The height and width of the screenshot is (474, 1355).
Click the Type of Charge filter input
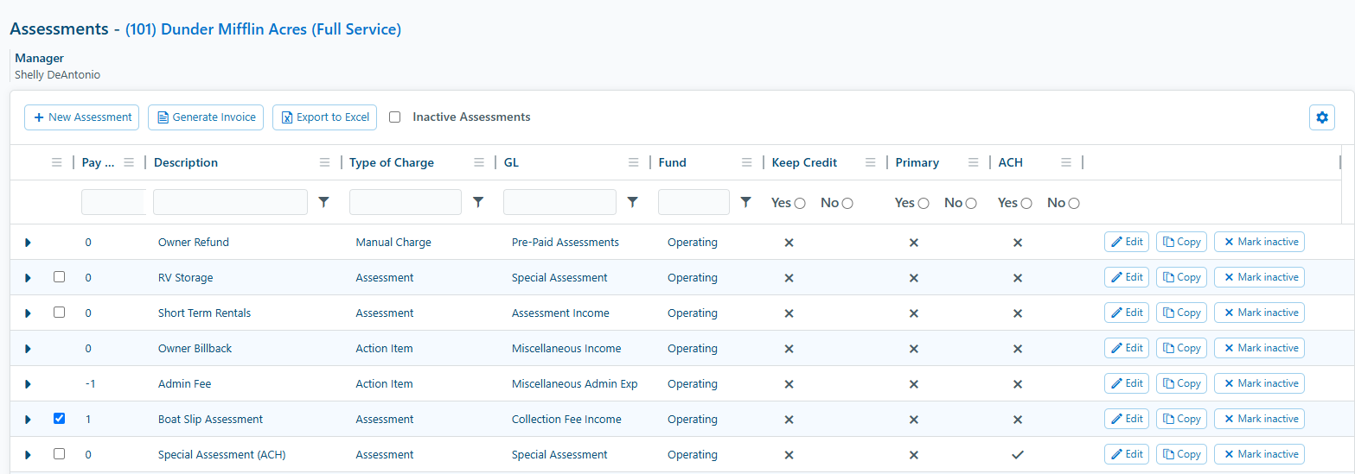[x=406, y=202]
